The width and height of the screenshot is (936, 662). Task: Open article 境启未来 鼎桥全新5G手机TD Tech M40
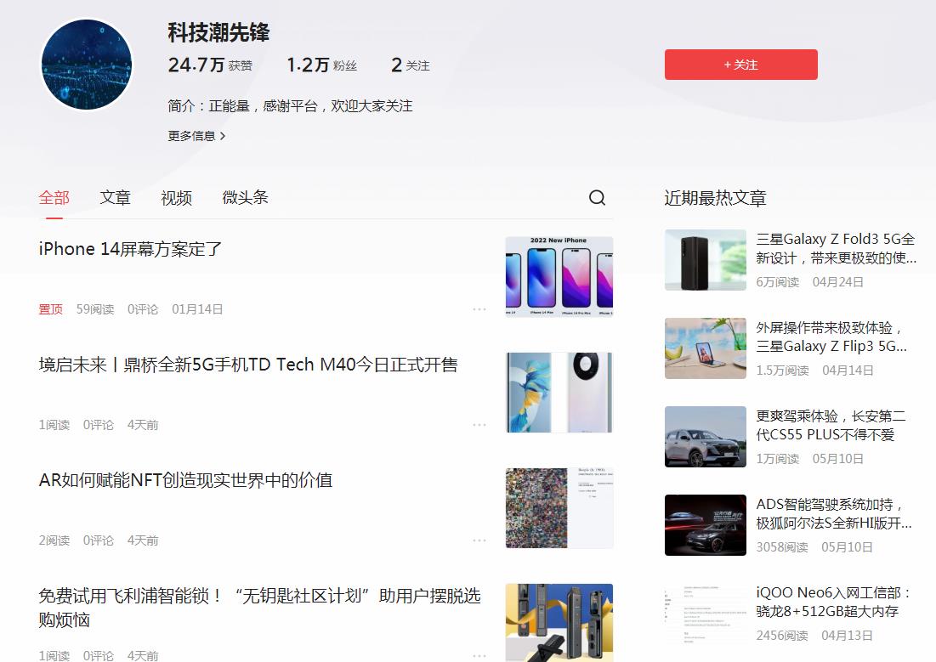pos(248,365)
